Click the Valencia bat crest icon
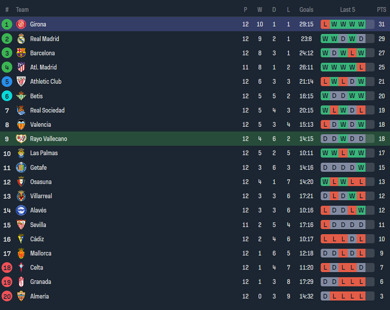The width and height of the screenshot is (390, 310). 21,125
